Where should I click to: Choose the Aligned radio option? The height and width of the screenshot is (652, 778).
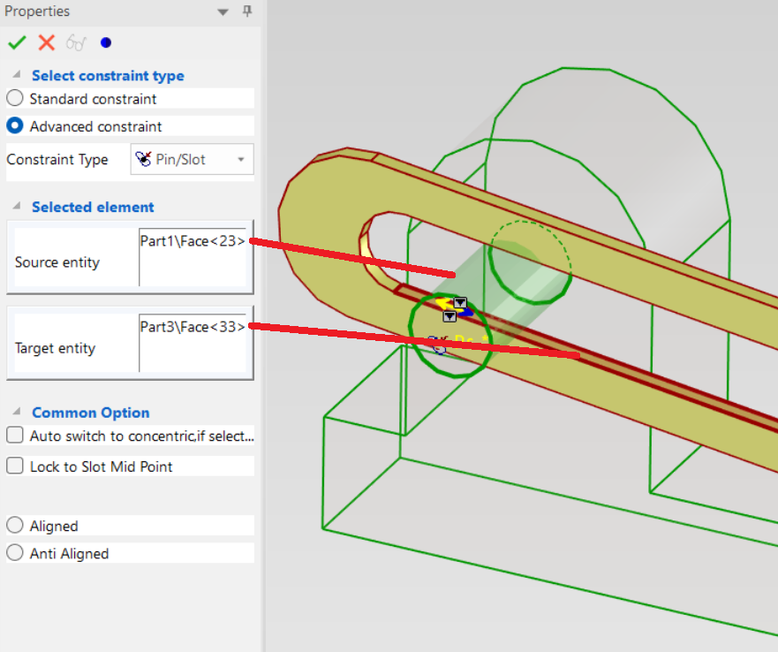click(x=15, y=526)
